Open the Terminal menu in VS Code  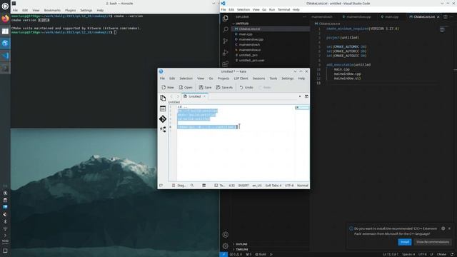(283, 9)
